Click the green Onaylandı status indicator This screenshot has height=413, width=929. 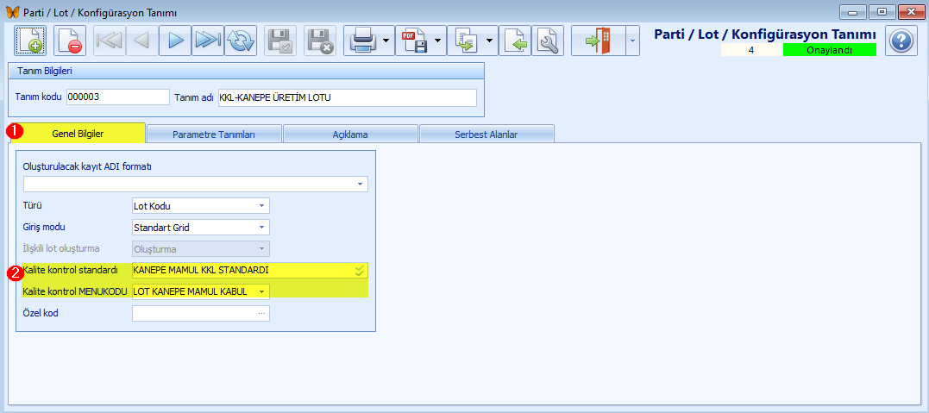[x=829, y=50]
